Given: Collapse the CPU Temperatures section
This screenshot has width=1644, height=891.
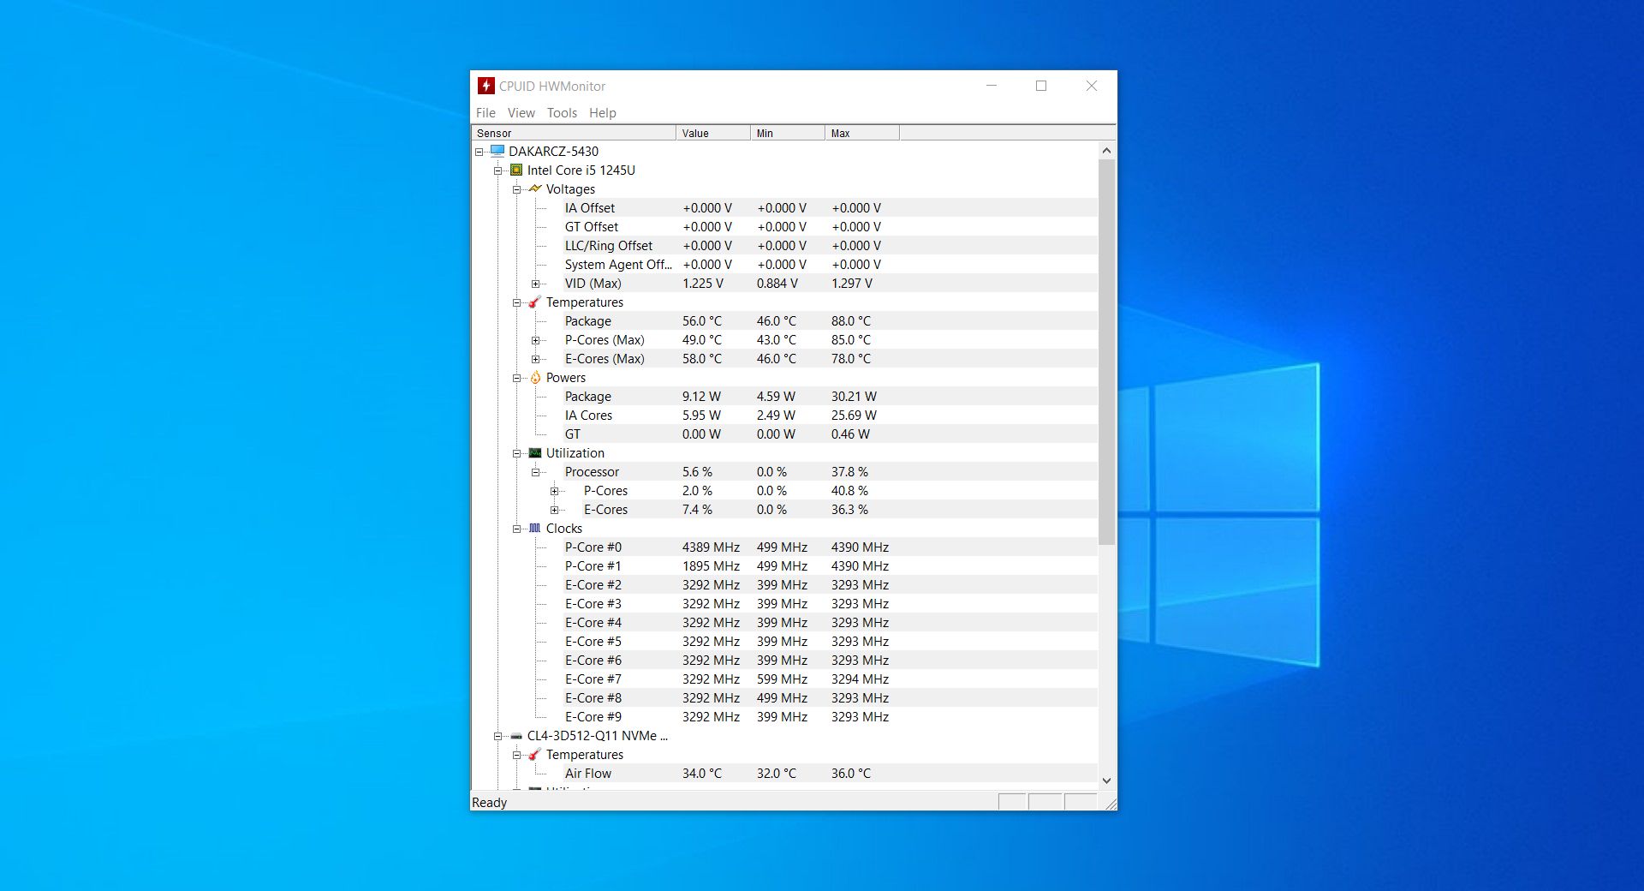Looking at the screenshot, I should click(x=517, y=302).
